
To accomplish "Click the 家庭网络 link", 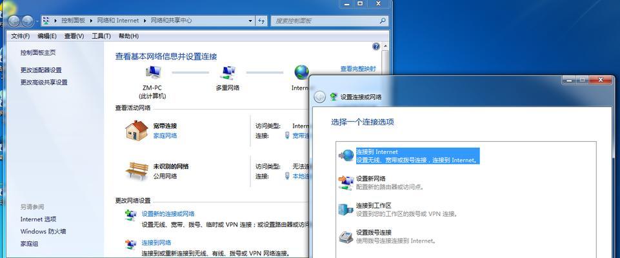I will point(165,135).
